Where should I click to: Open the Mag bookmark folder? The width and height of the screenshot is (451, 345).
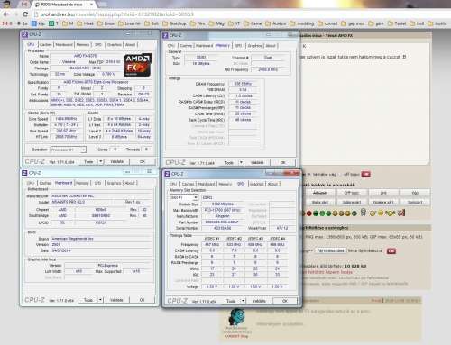tap(216, 23)
